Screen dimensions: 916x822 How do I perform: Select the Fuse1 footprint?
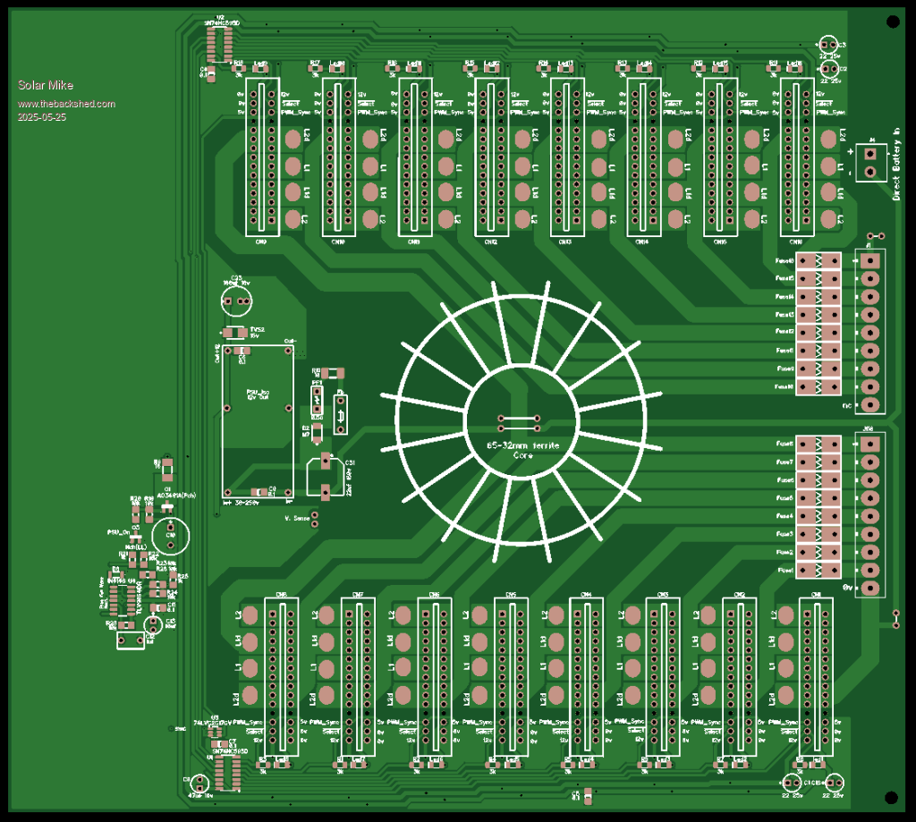[x=818, y=570]
